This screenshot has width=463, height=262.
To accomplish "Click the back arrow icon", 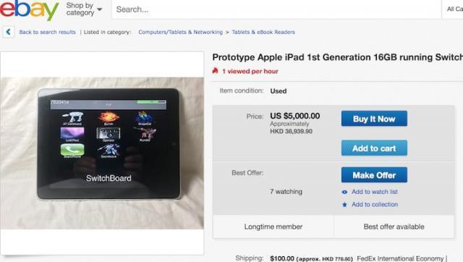I will (x=8, y=32).
